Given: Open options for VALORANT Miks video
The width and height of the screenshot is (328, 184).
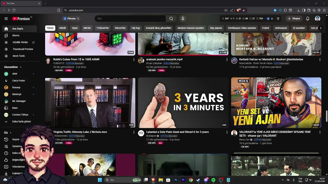Looking at the screenshot, I should (320, 132).
